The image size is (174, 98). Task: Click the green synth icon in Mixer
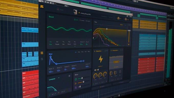click(76, 79)
